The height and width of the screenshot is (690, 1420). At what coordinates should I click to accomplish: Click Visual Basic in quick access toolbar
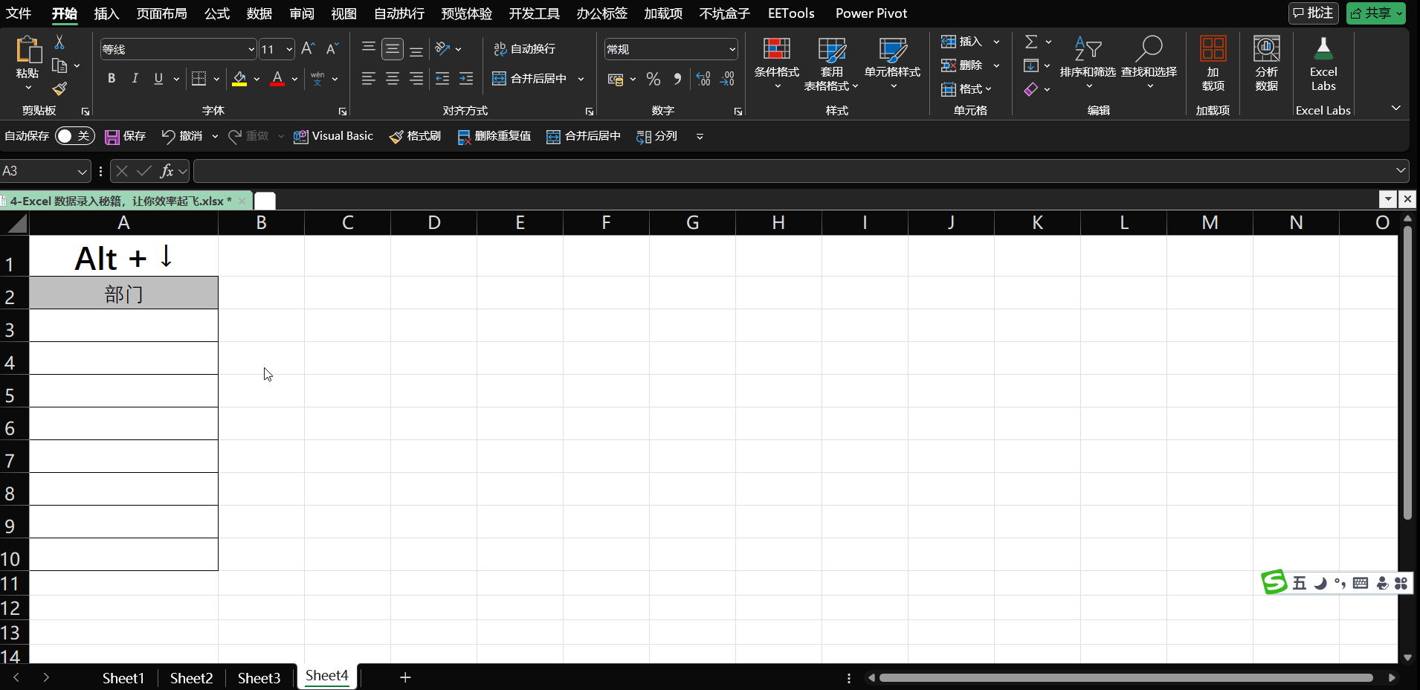[333, 136]
